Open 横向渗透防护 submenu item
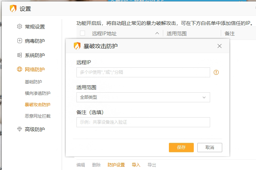 (x=37, y=93)
